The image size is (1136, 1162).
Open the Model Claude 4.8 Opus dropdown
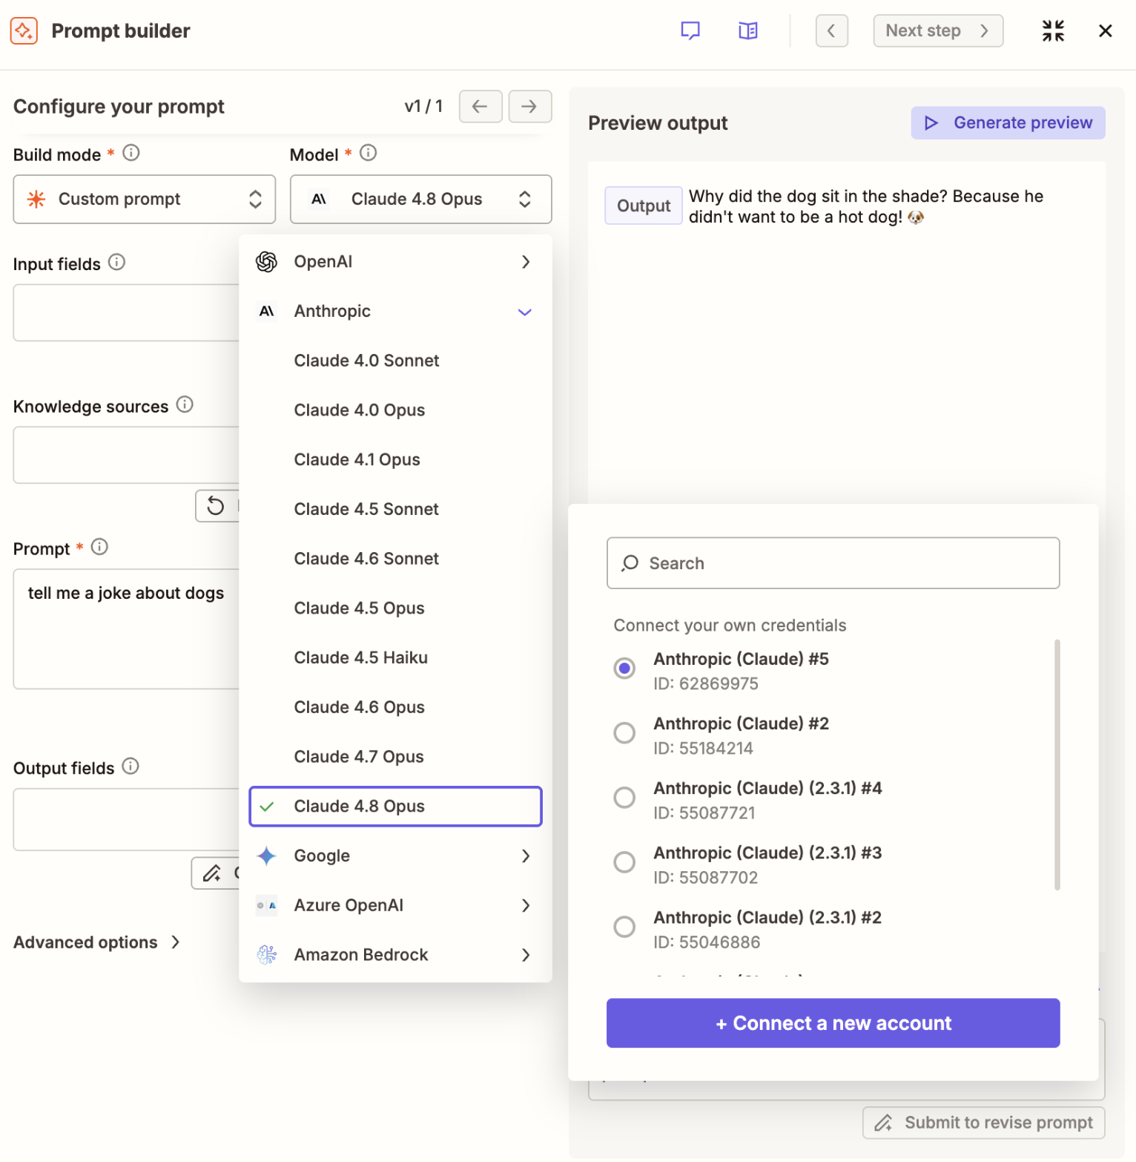(x=421, y=199)
